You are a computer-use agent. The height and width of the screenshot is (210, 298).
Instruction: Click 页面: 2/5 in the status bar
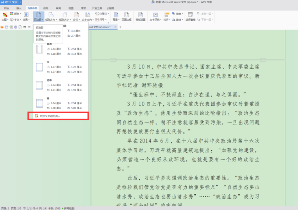tap(16, 208)
